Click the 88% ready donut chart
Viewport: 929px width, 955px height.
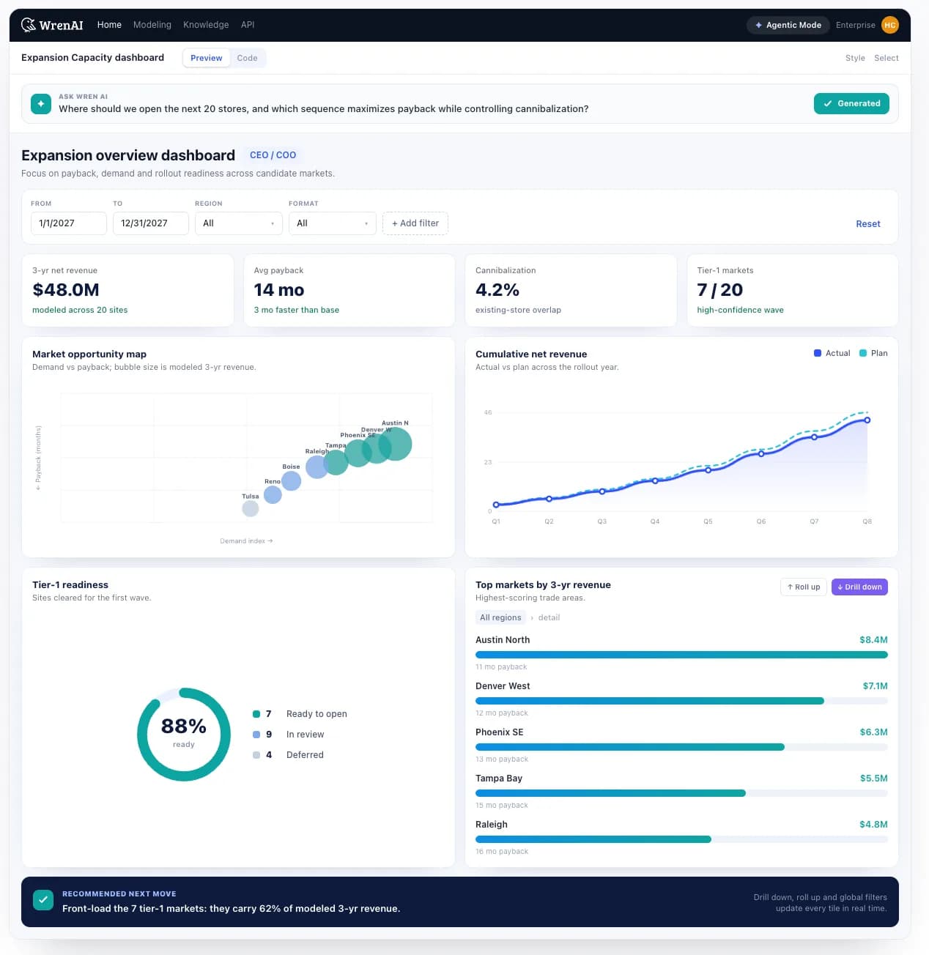point(184,734)
